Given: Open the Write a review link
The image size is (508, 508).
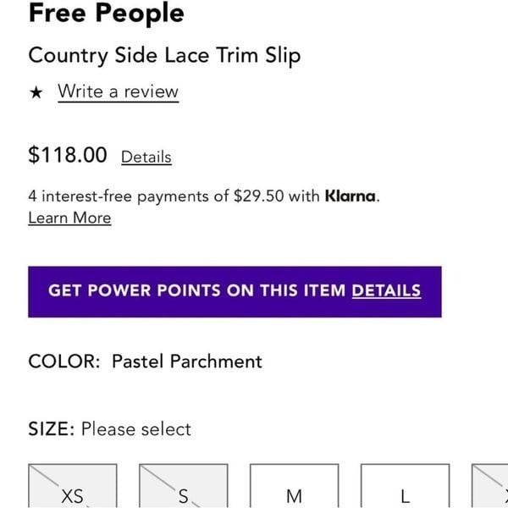Looking at the screenshot, I should click(x=119, y=91).
